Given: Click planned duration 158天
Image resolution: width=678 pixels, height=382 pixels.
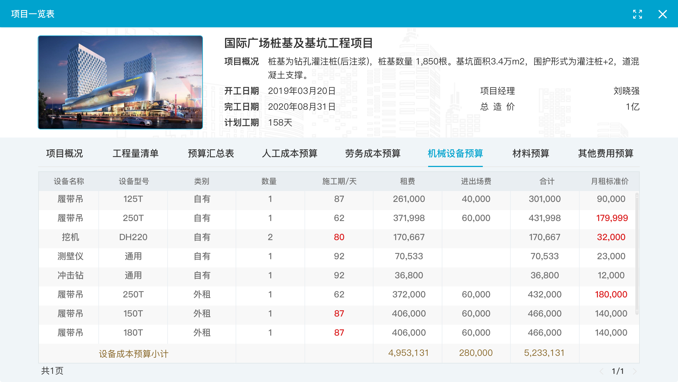Looking at the screenshot, I should tap(280, 123).
